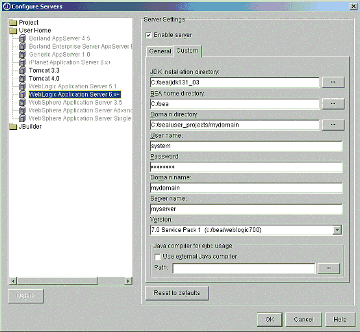Click the Borland AppServer 4.5 server icon
Image resolution: width=360 pixels, height=332 pixels.
pyautogui.click(x=22, y=38)
